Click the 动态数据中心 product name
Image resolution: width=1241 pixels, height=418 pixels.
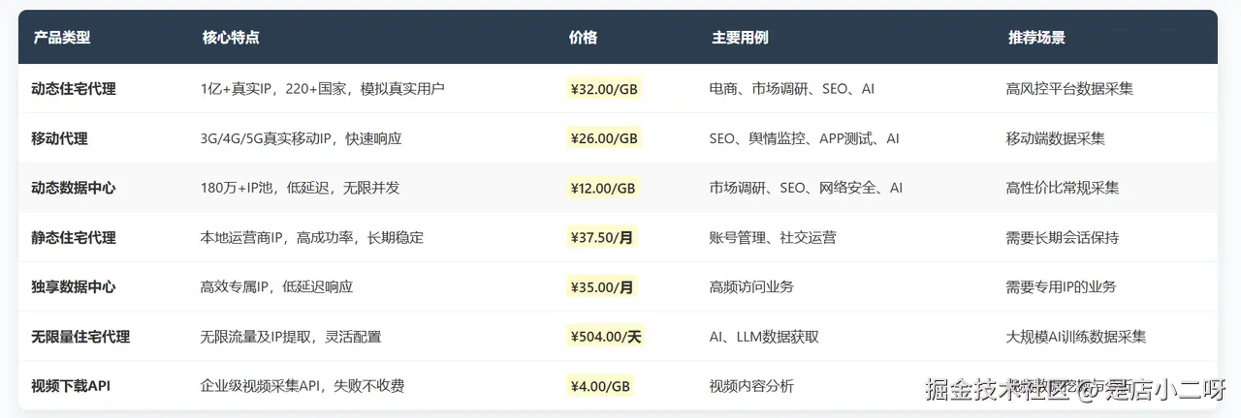point(74,188)
